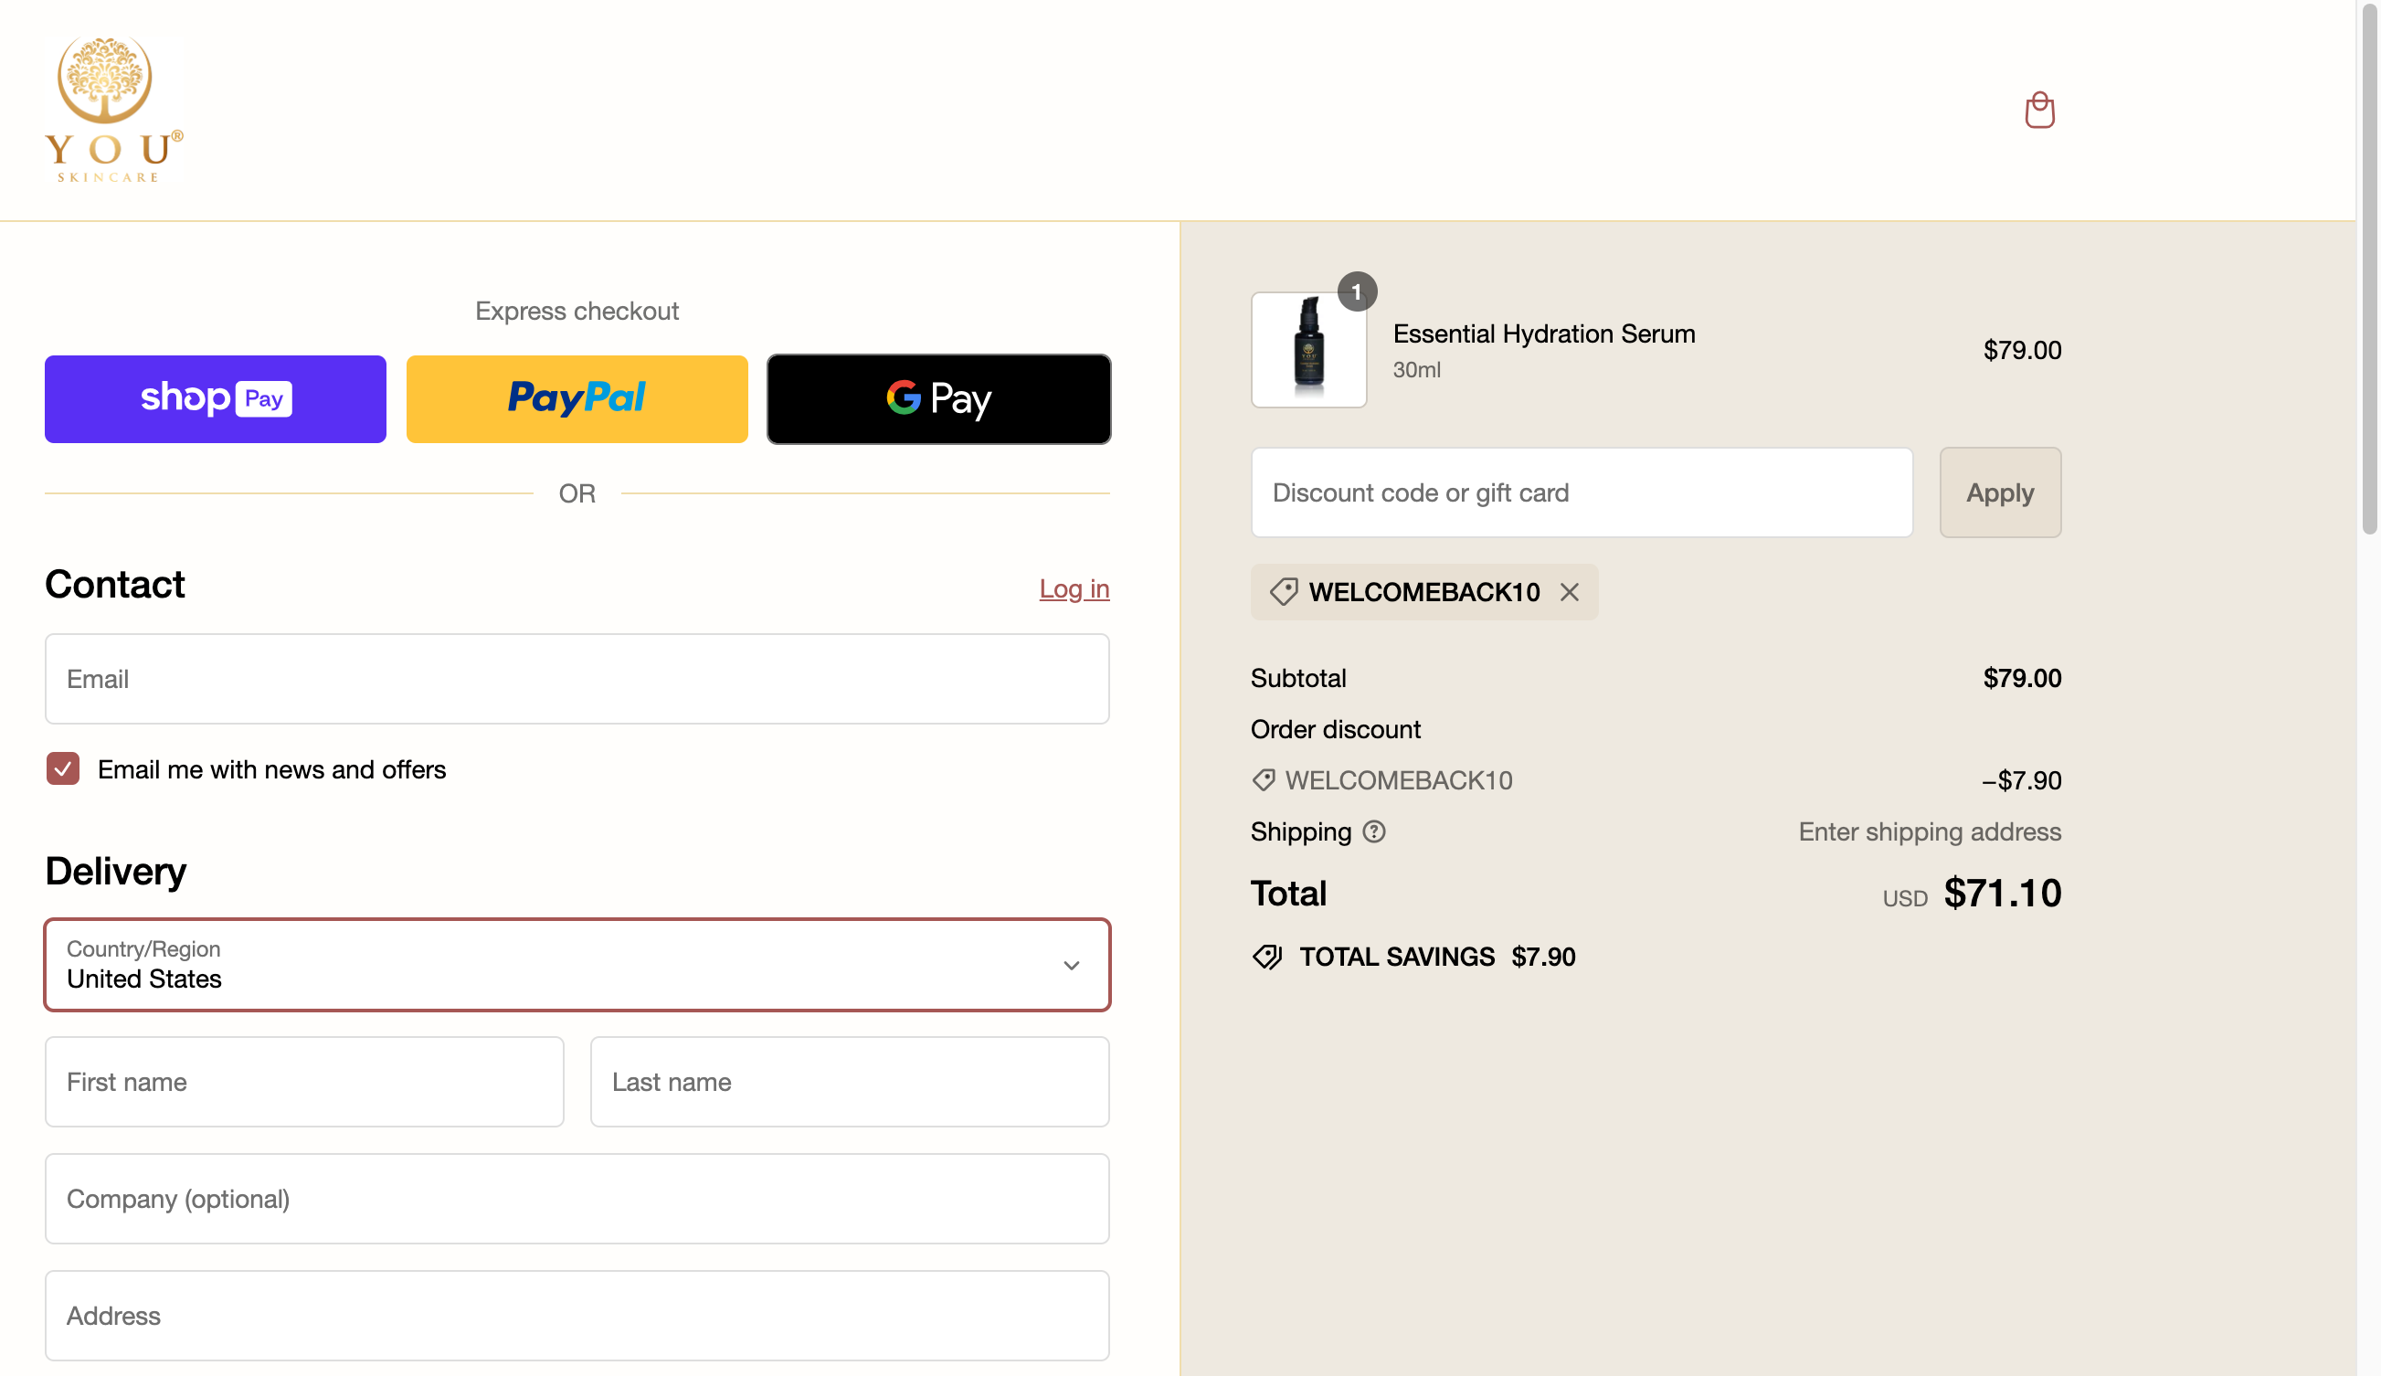Click the page vertical scrollbar
The height and width of the screenshot is (1376, 2381).
click(2369, 270)
